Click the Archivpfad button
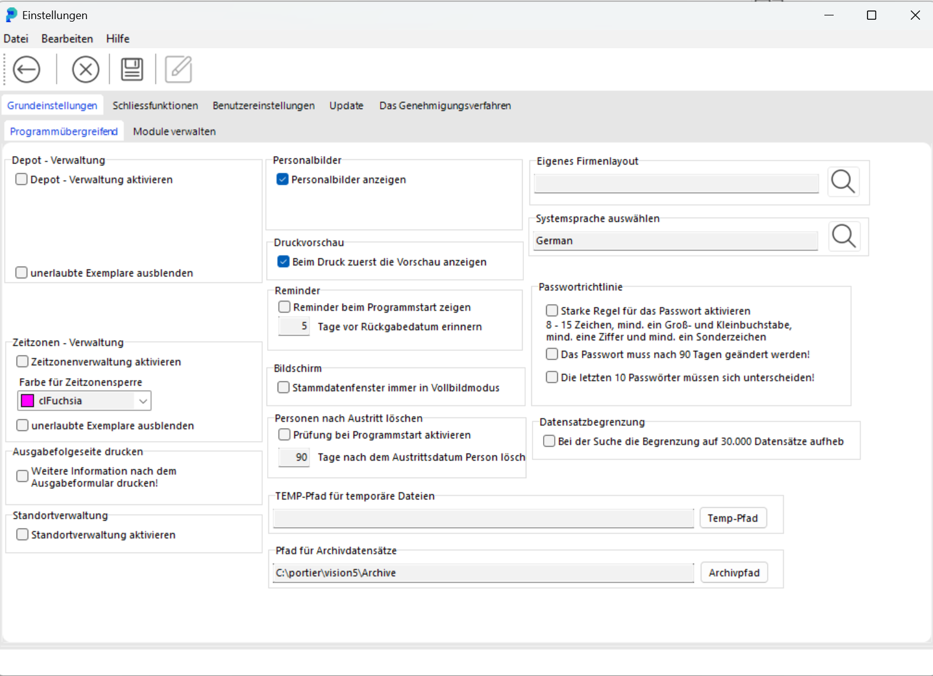 734,572
